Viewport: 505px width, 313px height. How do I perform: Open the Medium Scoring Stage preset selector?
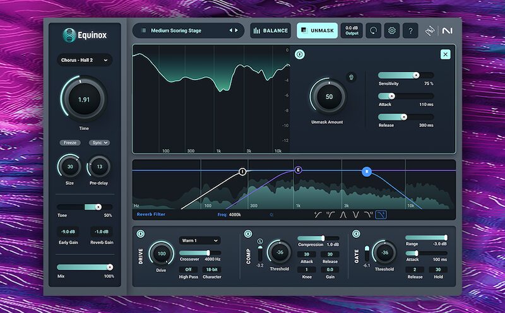click(x=188, y=30)
